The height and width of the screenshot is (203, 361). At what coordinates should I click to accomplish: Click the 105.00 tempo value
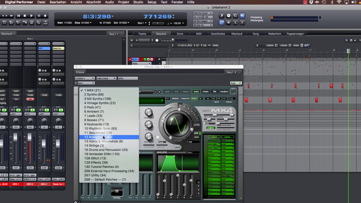click(177, 23)
